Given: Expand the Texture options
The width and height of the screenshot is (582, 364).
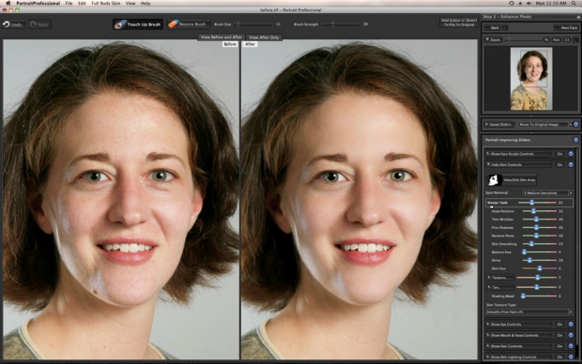Looking at the screenshot, I should click(x=499, y=278).
